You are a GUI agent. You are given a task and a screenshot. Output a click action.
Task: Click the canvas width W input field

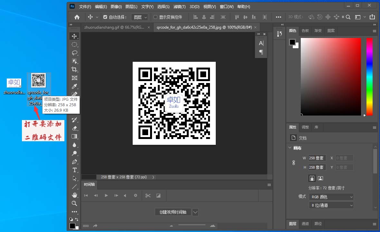[317, 158]
